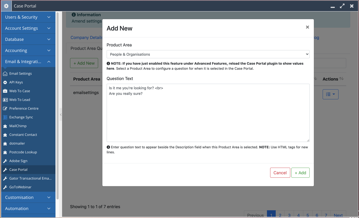
Task: Click the emailsettings table cell
Action: point(86,93)
